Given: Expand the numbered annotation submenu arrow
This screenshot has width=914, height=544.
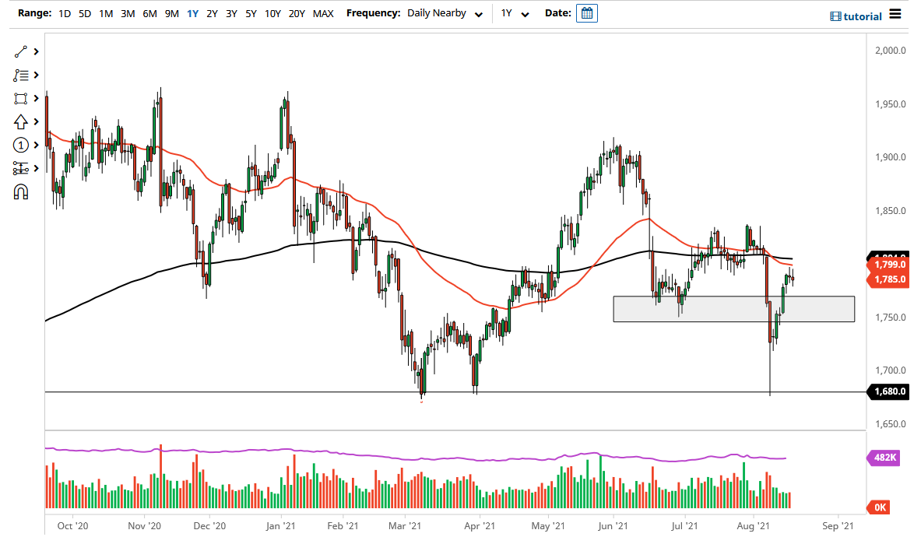Looking at the screenshot, I should pyautogui.click(x=36, y=145).
